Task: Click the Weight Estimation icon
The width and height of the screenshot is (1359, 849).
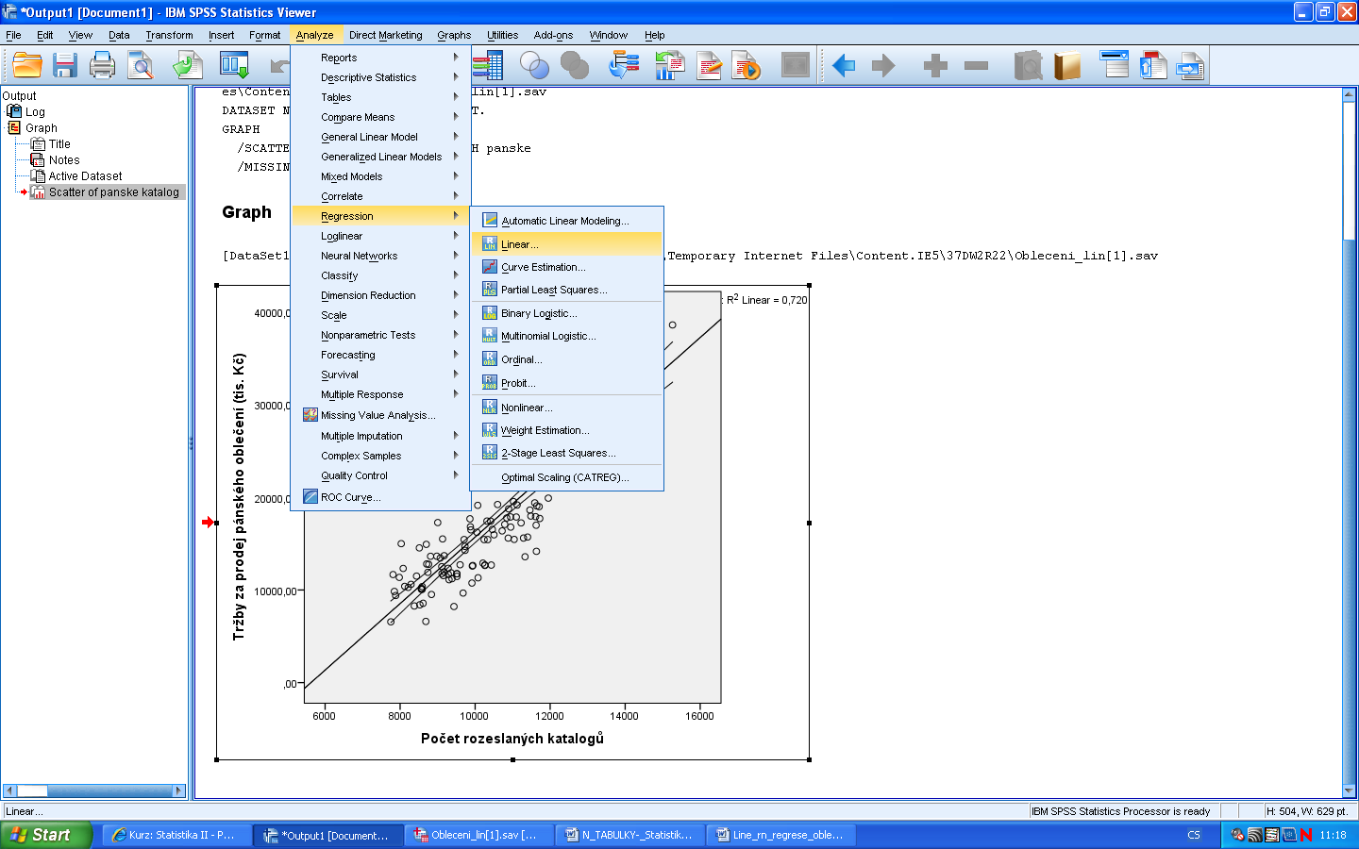Action: point(490,429)
